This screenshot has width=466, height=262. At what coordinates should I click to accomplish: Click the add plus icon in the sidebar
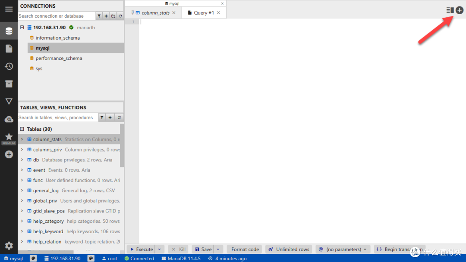point(9,154)
